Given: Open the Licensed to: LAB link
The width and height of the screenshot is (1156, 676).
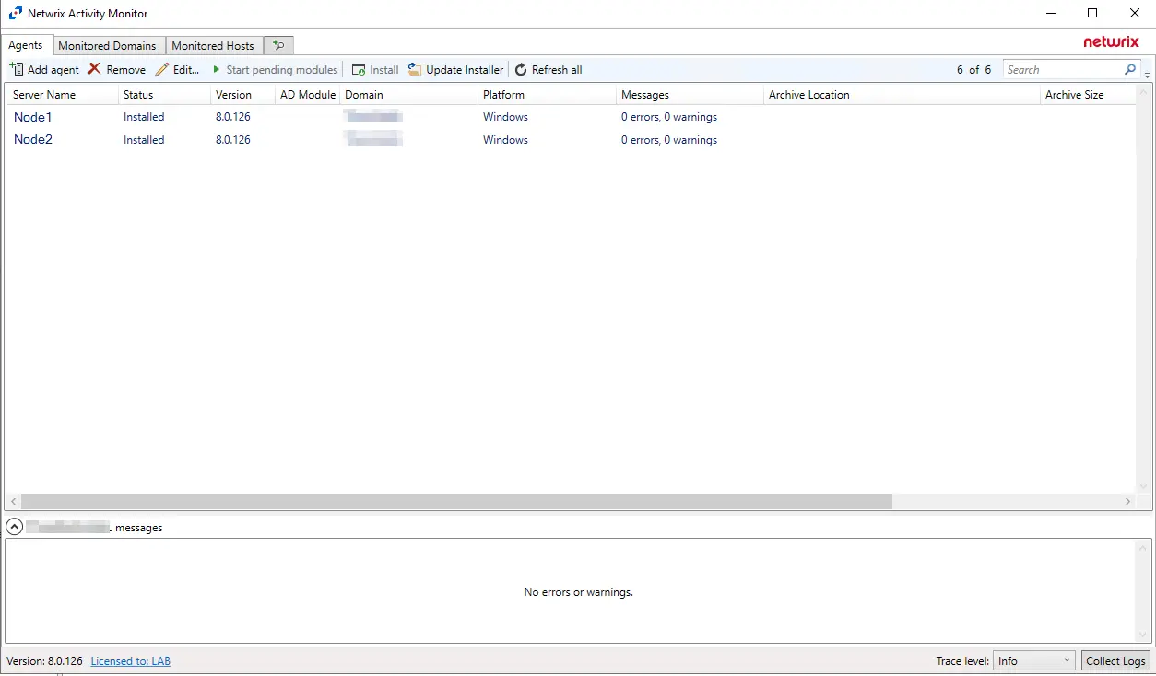Looking at the screenshot, I should [x=130, y=660].
